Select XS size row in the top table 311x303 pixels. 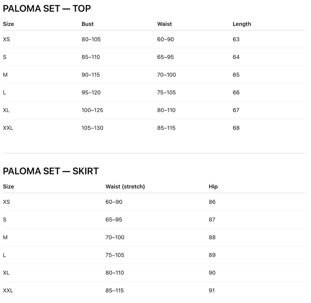[154, 39]
